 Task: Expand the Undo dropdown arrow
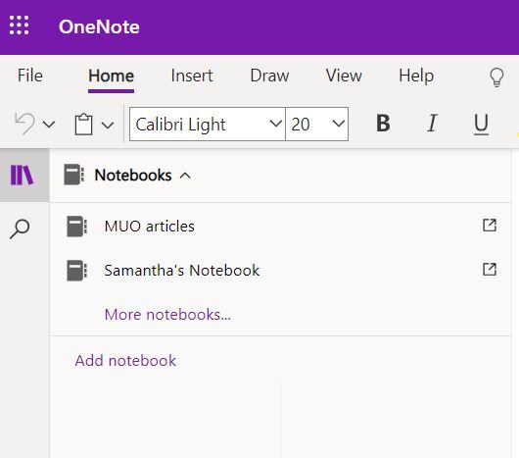tap(49, 125)
